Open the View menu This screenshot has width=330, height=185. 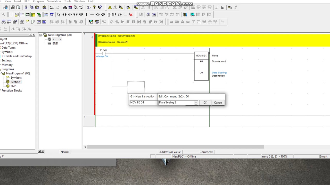8,1
